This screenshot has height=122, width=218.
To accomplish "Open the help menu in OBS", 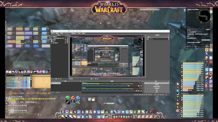I will point(84,33).
